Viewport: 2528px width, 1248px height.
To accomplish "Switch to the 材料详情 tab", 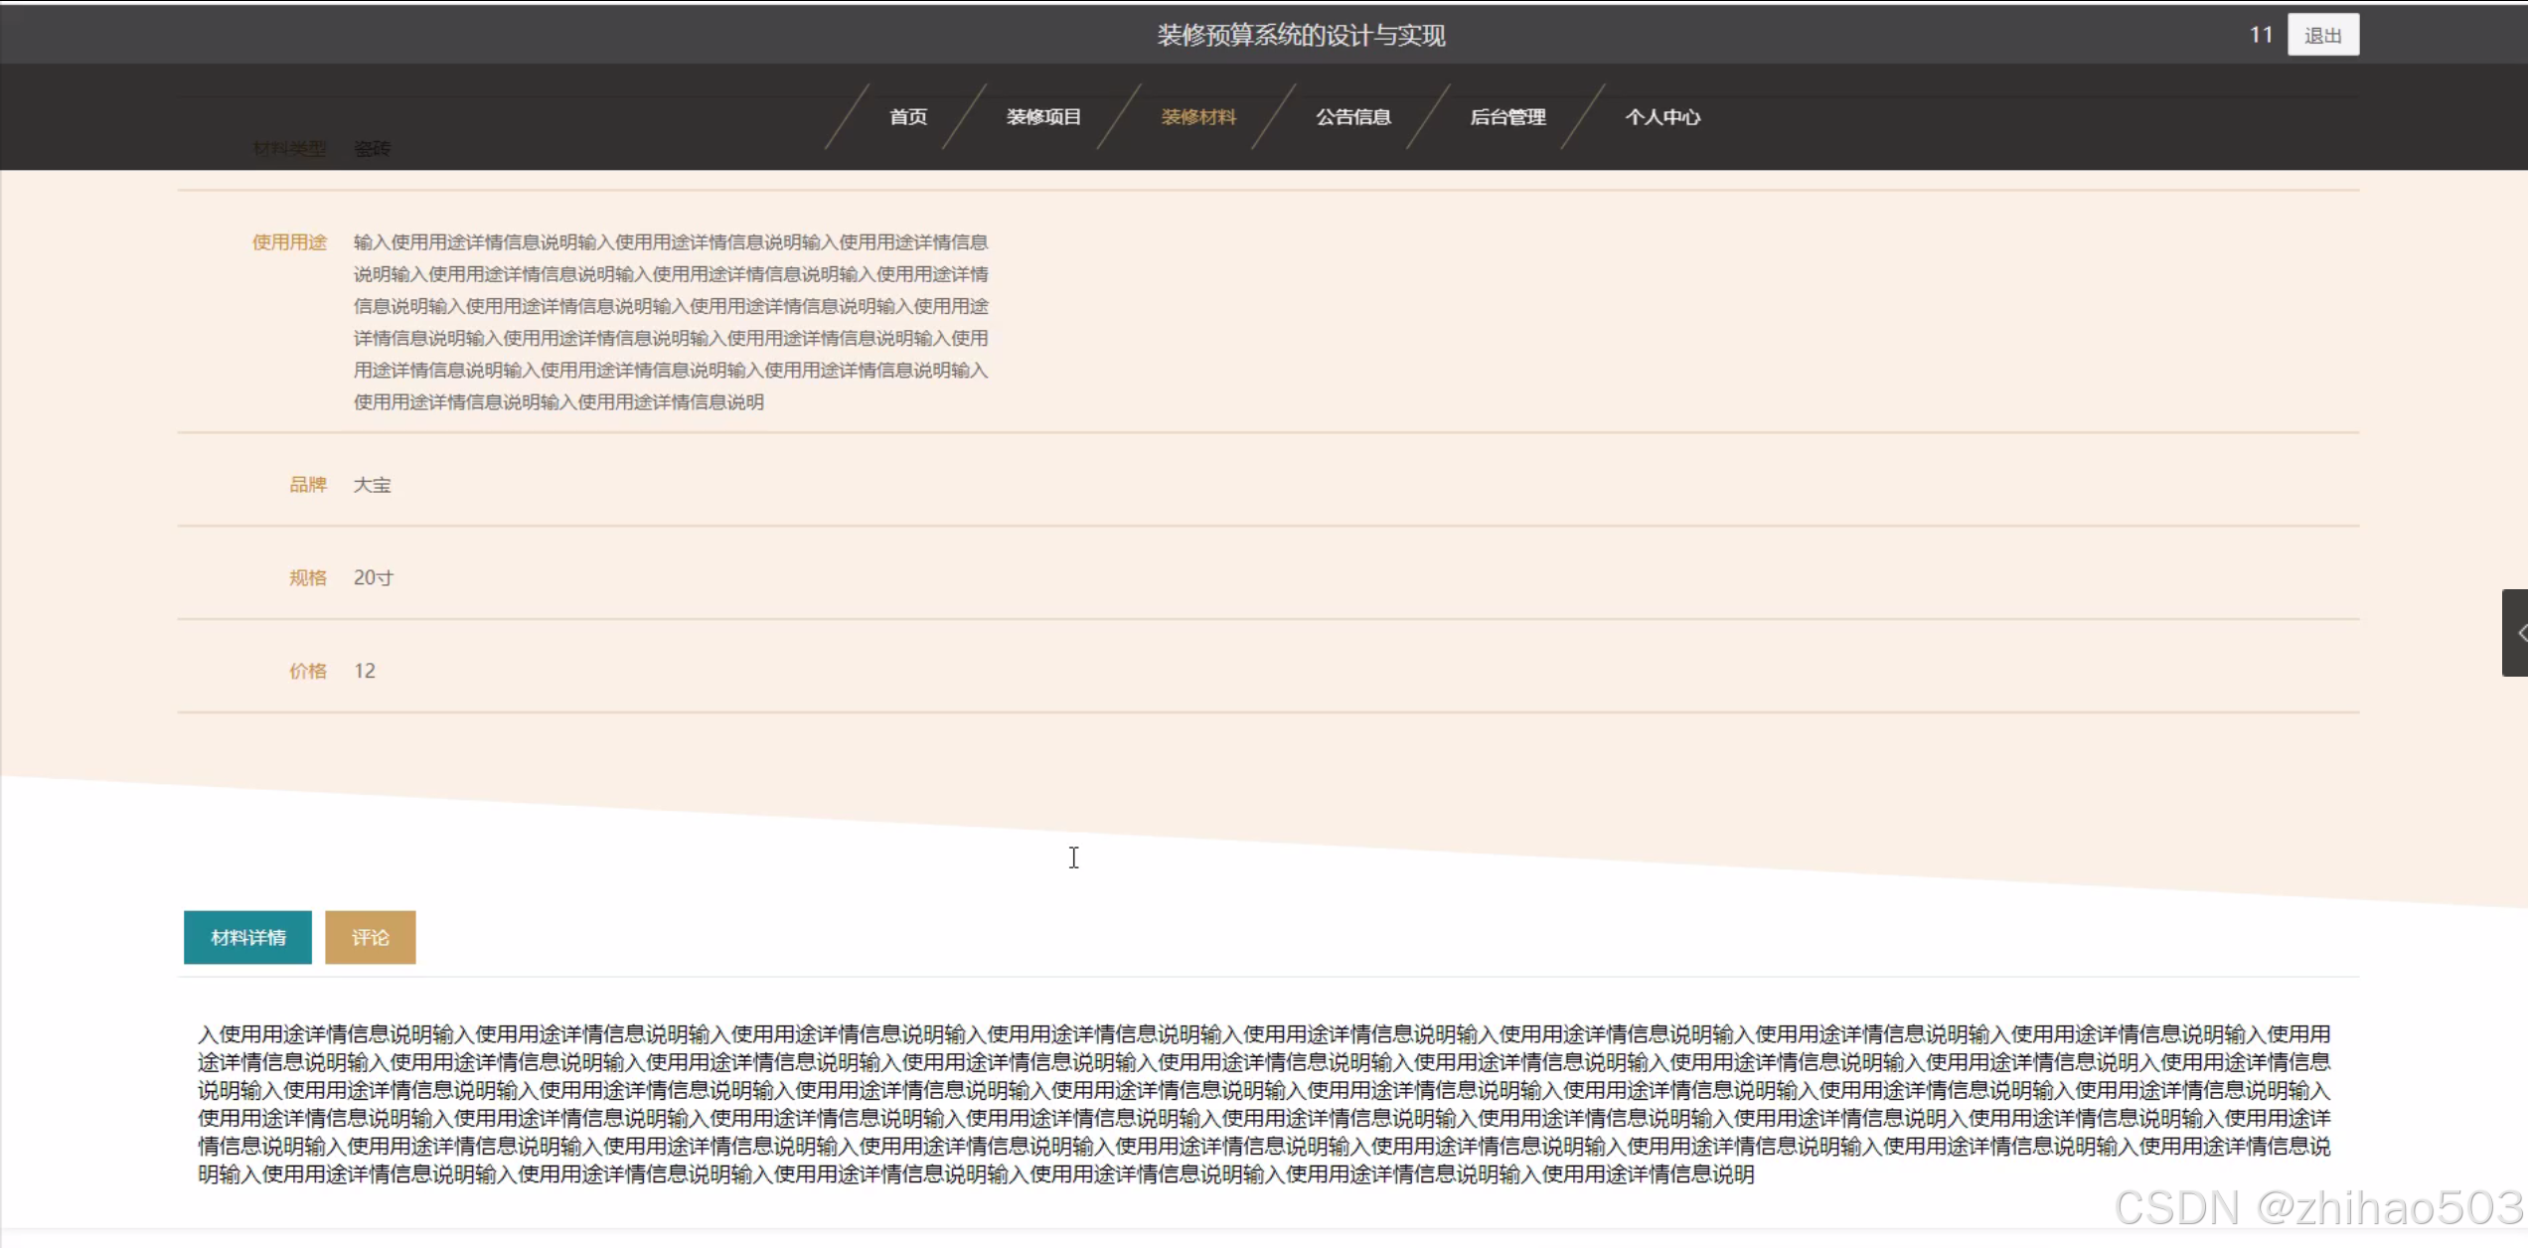I will pos(247,937).
